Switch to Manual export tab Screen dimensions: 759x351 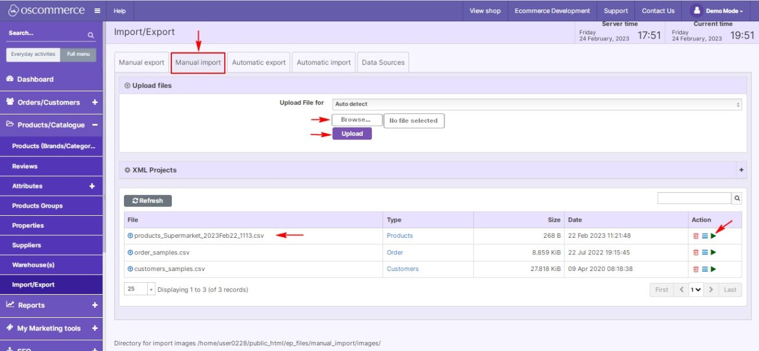pyautogui.click(x=142, y=62)
